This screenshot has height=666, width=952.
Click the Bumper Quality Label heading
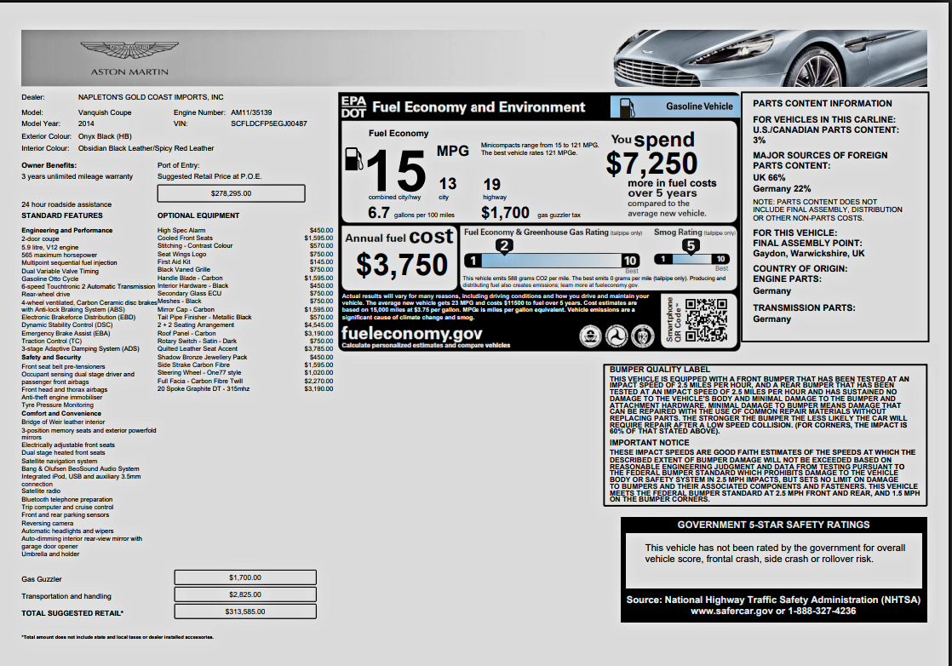click(647, 369)
